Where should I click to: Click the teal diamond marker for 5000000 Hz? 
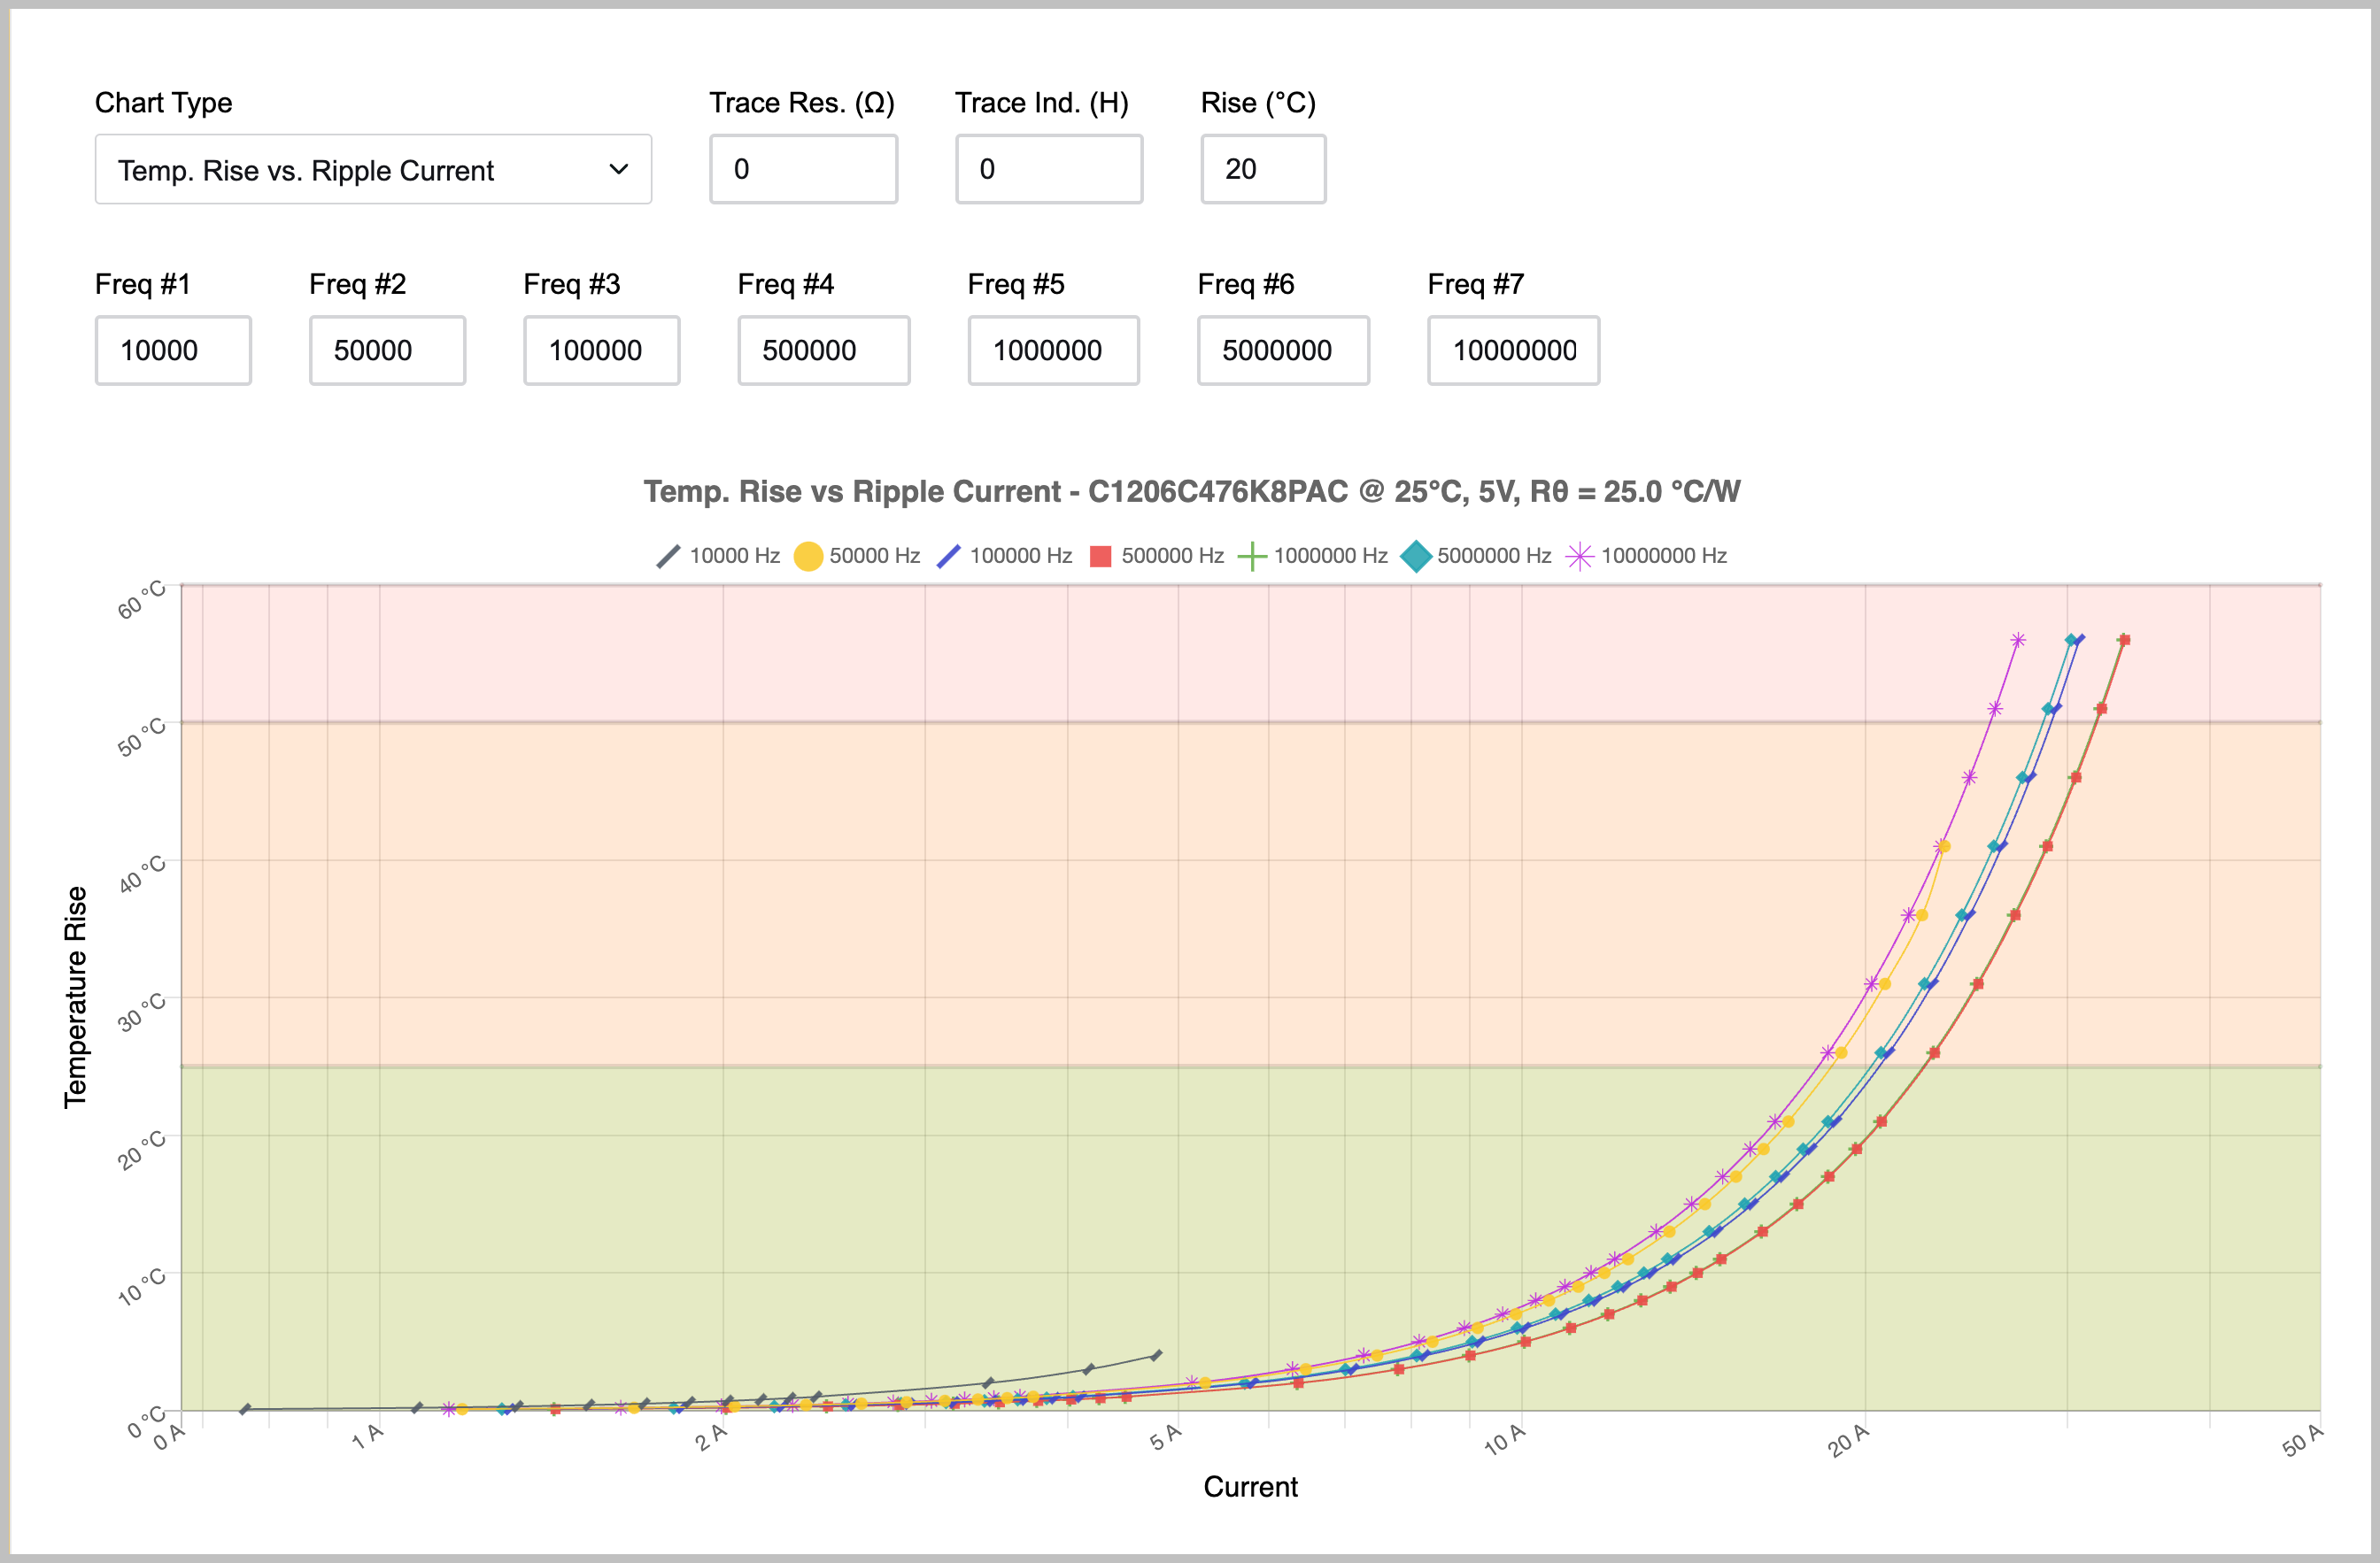point(1416,556)
